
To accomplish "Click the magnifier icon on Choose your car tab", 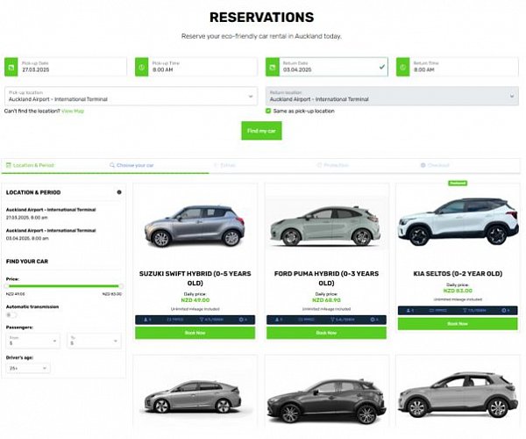I will click(112, 165).
